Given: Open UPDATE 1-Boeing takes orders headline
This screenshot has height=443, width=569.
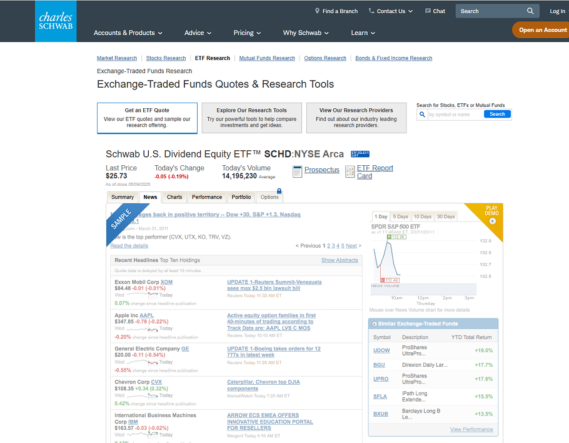Looking at the screenshot, I should click(274, 352).
